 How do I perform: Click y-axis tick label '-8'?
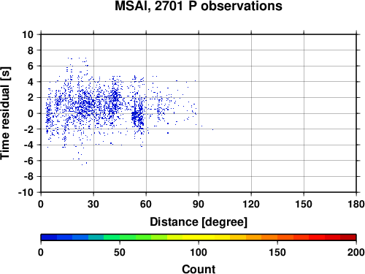point(28,177)
